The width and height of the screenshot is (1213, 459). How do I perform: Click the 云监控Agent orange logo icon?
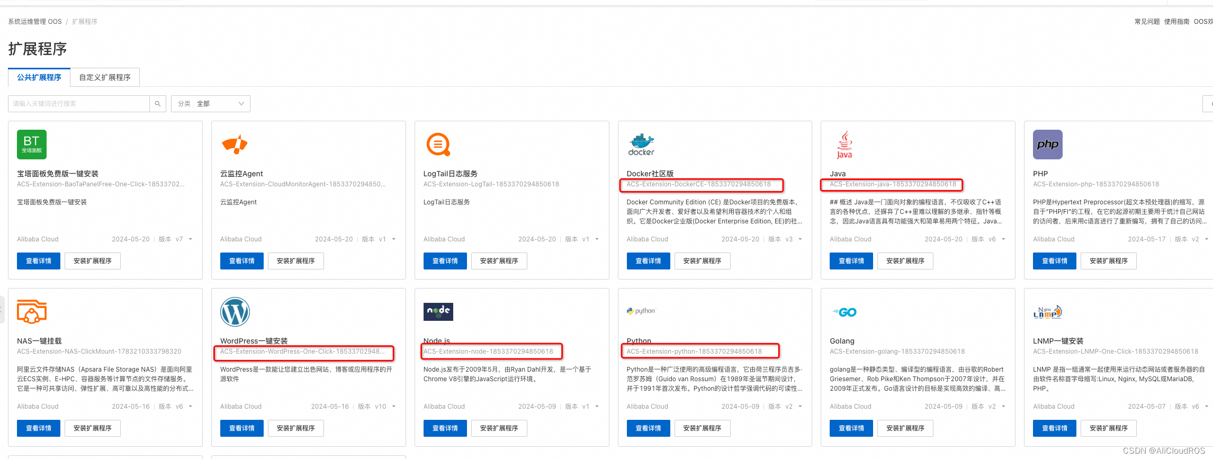pyautogui.click(x=235, y=145)
